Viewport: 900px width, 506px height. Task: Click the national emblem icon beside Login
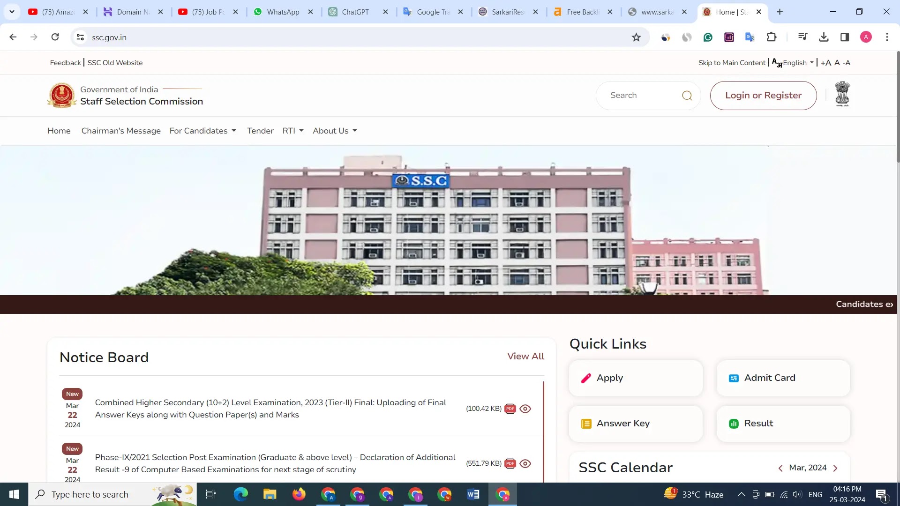pos(842,94)
